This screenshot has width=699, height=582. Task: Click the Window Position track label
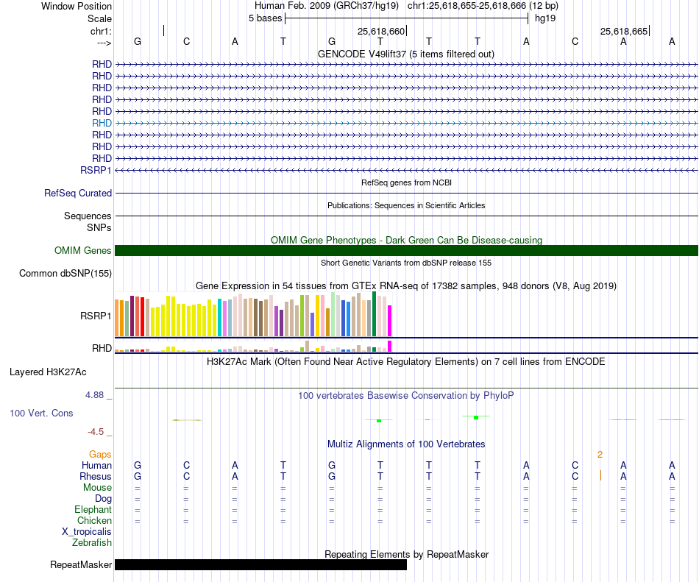click(77, 6)
